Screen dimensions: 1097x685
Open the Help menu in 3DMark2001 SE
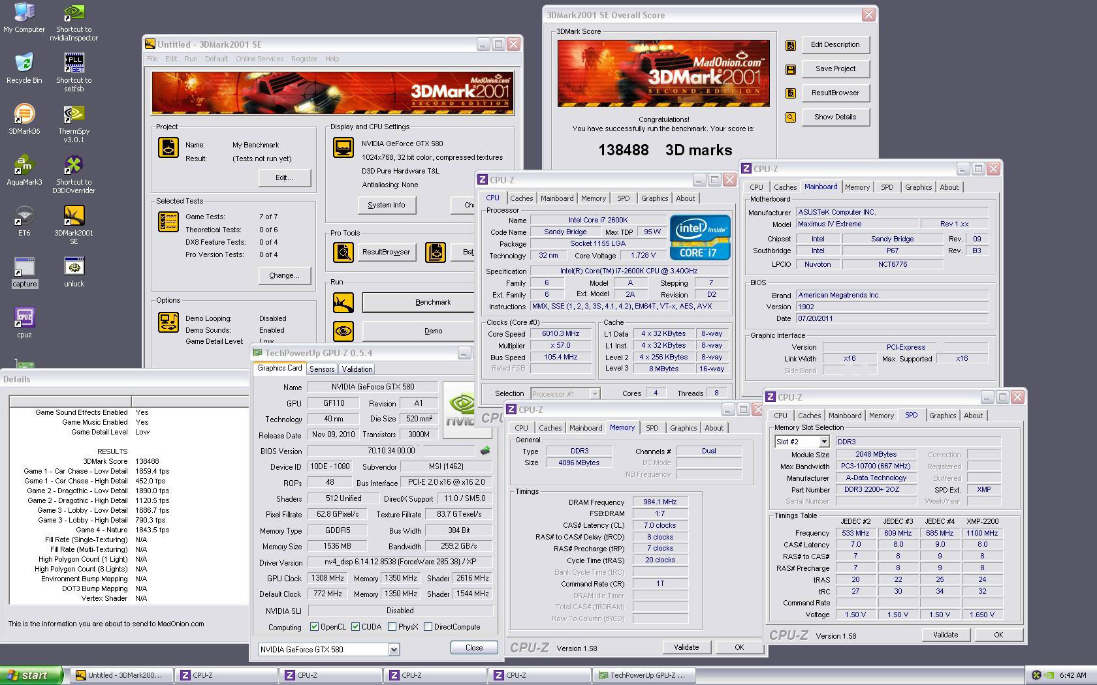[x=332, y=59]
